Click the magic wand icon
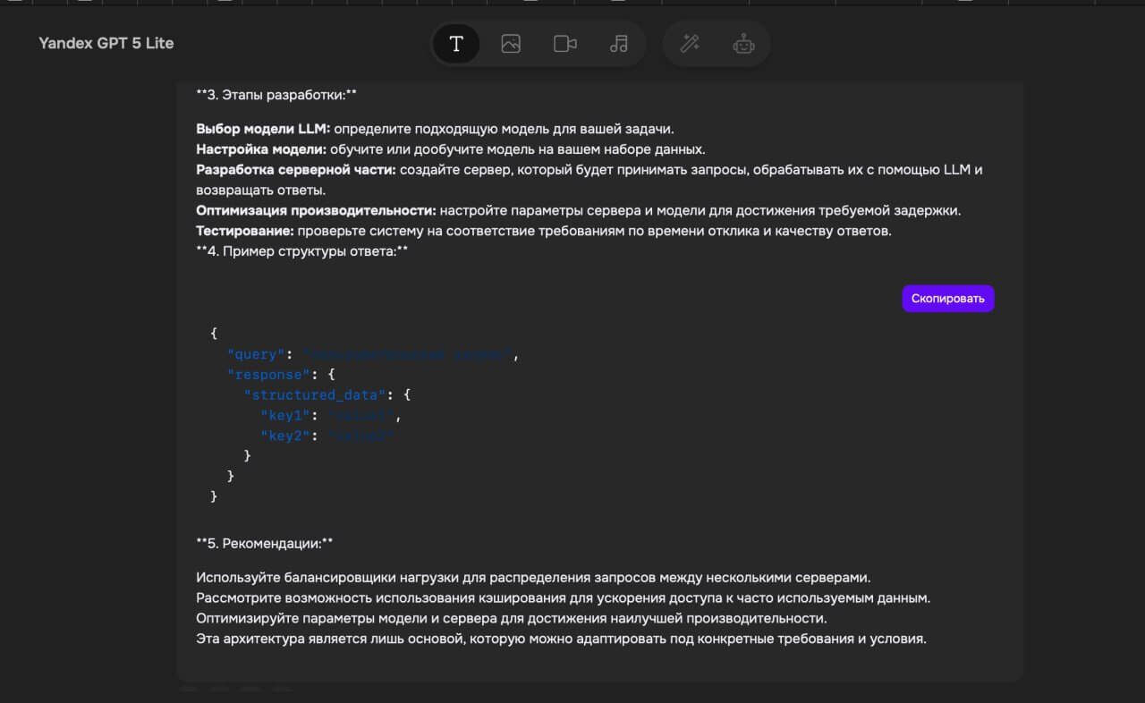The width and height of the screenshot is (1145, 703). pyautogui.click(x=690, y=44)
